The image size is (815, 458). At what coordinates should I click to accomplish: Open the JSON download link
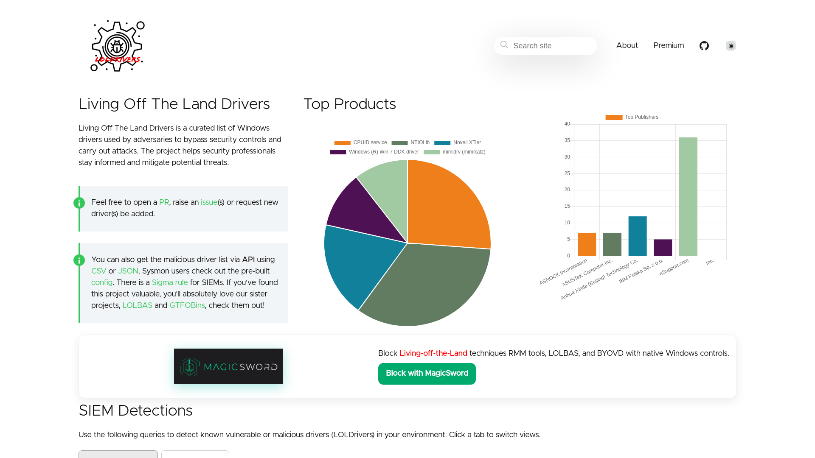tap(128, 271)
